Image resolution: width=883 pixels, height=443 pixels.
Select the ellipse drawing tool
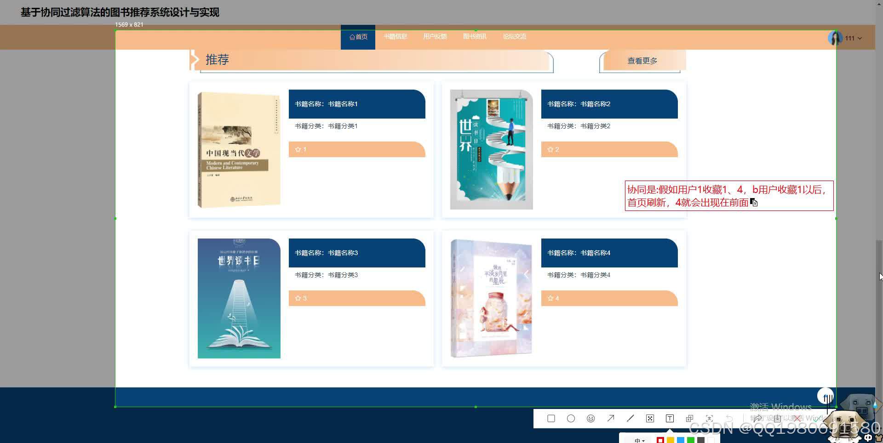pyautogui.click(x=571, y=418)
